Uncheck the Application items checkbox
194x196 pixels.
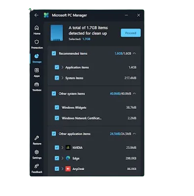tap(56, 67)
